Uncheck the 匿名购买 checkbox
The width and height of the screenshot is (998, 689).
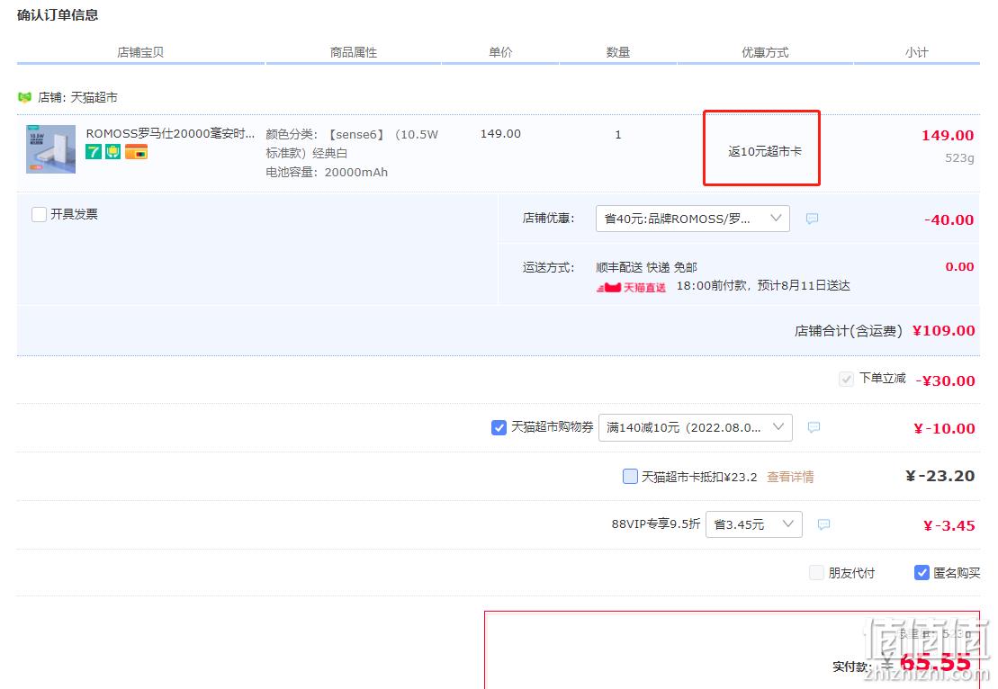[x=922, y=573]
